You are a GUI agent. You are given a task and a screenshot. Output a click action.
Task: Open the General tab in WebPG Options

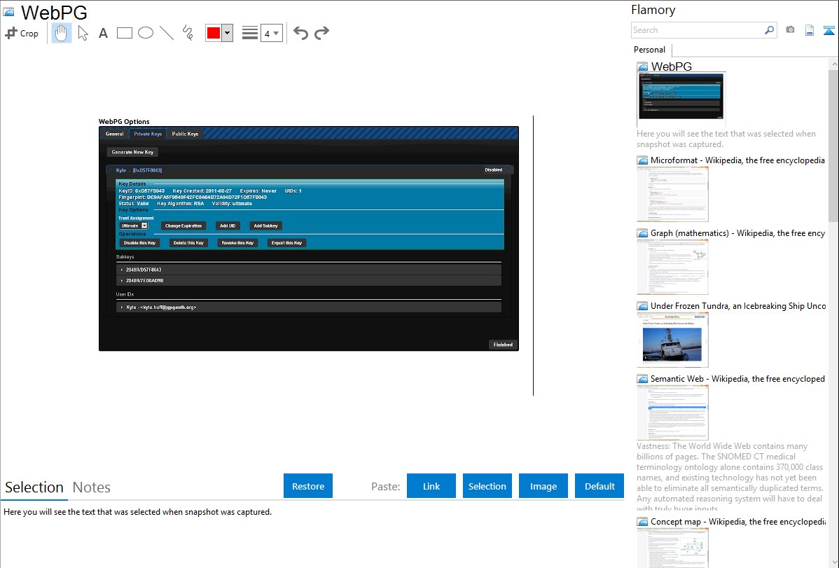click(x=115, y=134)
